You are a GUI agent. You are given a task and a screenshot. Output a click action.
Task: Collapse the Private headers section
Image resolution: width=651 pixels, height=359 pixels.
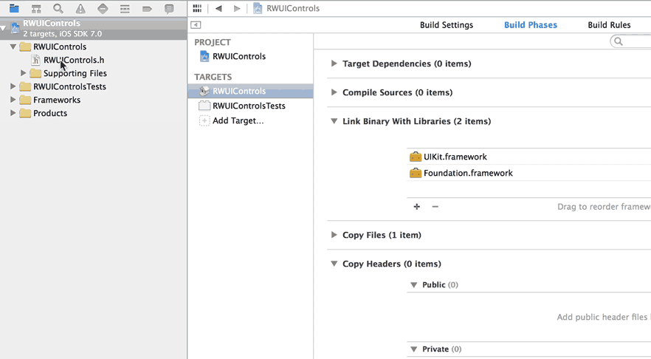coord(413,349)
